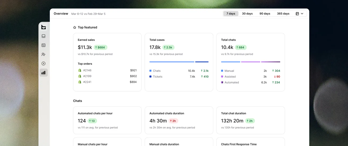Screen dimensions: 348x146
Task: Click the 304 increase value for Manual
Action: (x=276, y=71)
